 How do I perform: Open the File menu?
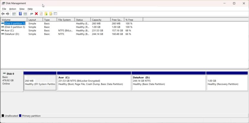[4, 9]
